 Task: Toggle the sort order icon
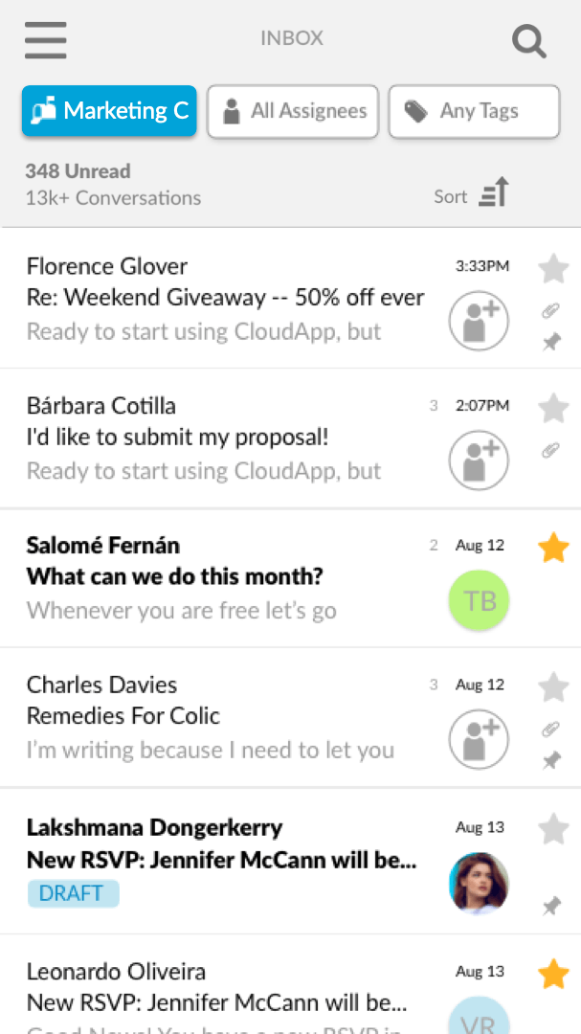click(x=494, y=193)
